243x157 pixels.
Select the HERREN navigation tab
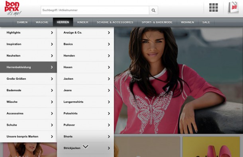pyautogui.click(x=63, y=22)
